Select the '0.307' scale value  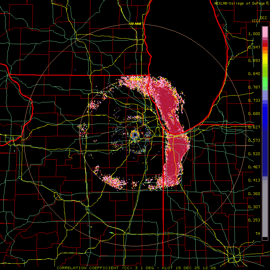pyautogui.click(x=254, y=207)
